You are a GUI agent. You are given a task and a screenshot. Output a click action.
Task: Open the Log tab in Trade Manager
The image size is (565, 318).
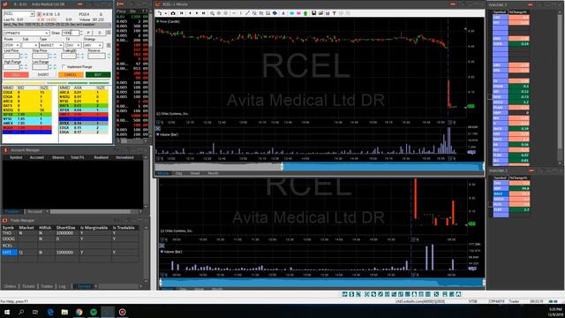(x=63, y=286)
